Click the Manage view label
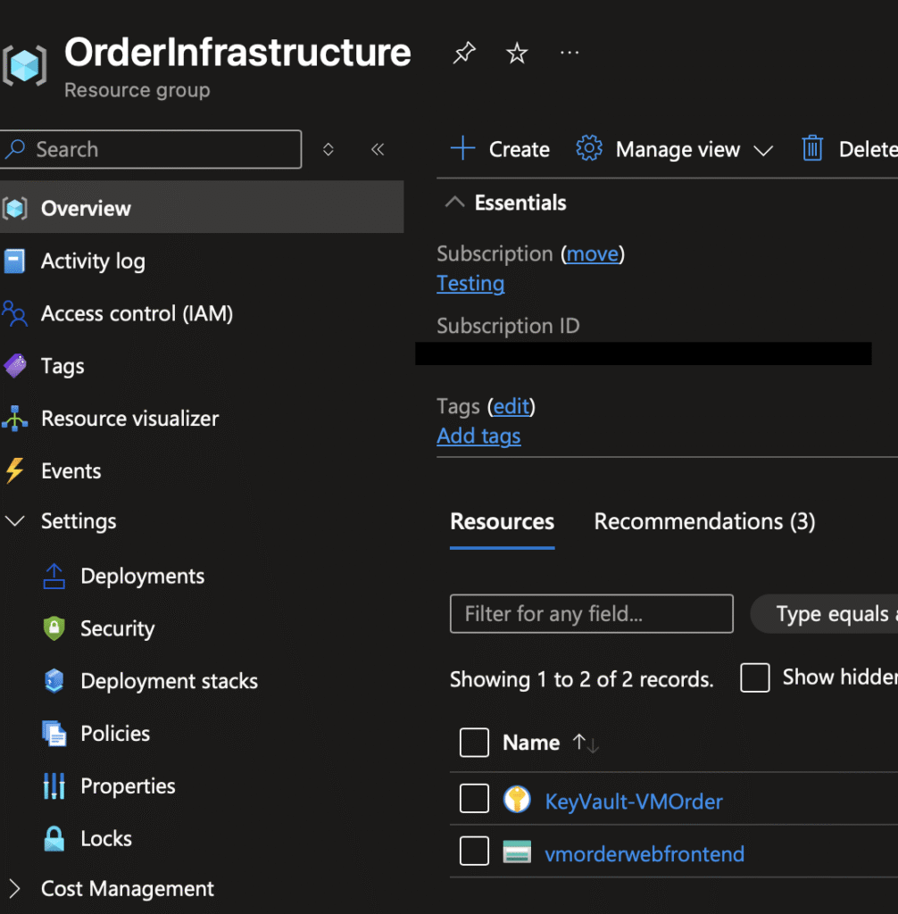This screenshot has height=914, width=898. click(x=678, y=150)
